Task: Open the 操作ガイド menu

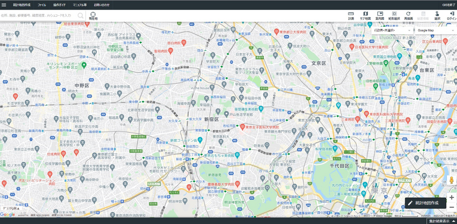Action: tap(60, 5)
